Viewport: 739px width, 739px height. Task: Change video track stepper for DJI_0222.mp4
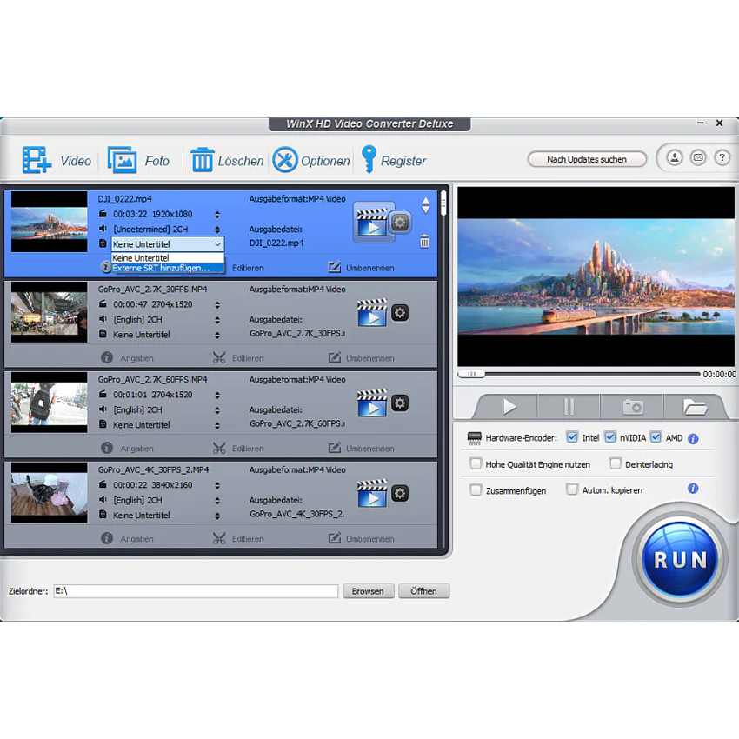217,215
